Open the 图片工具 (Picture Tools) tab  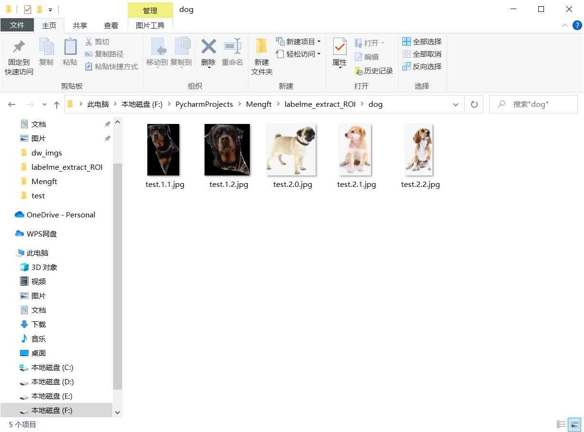[150, 26]
